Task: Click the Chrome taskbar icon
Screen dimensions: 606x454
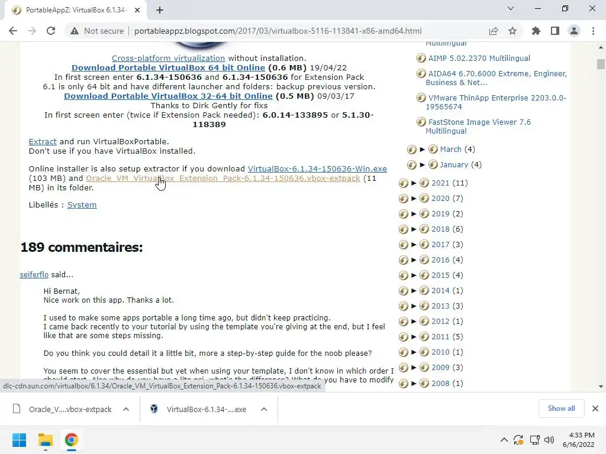Action: coord(72,440)
